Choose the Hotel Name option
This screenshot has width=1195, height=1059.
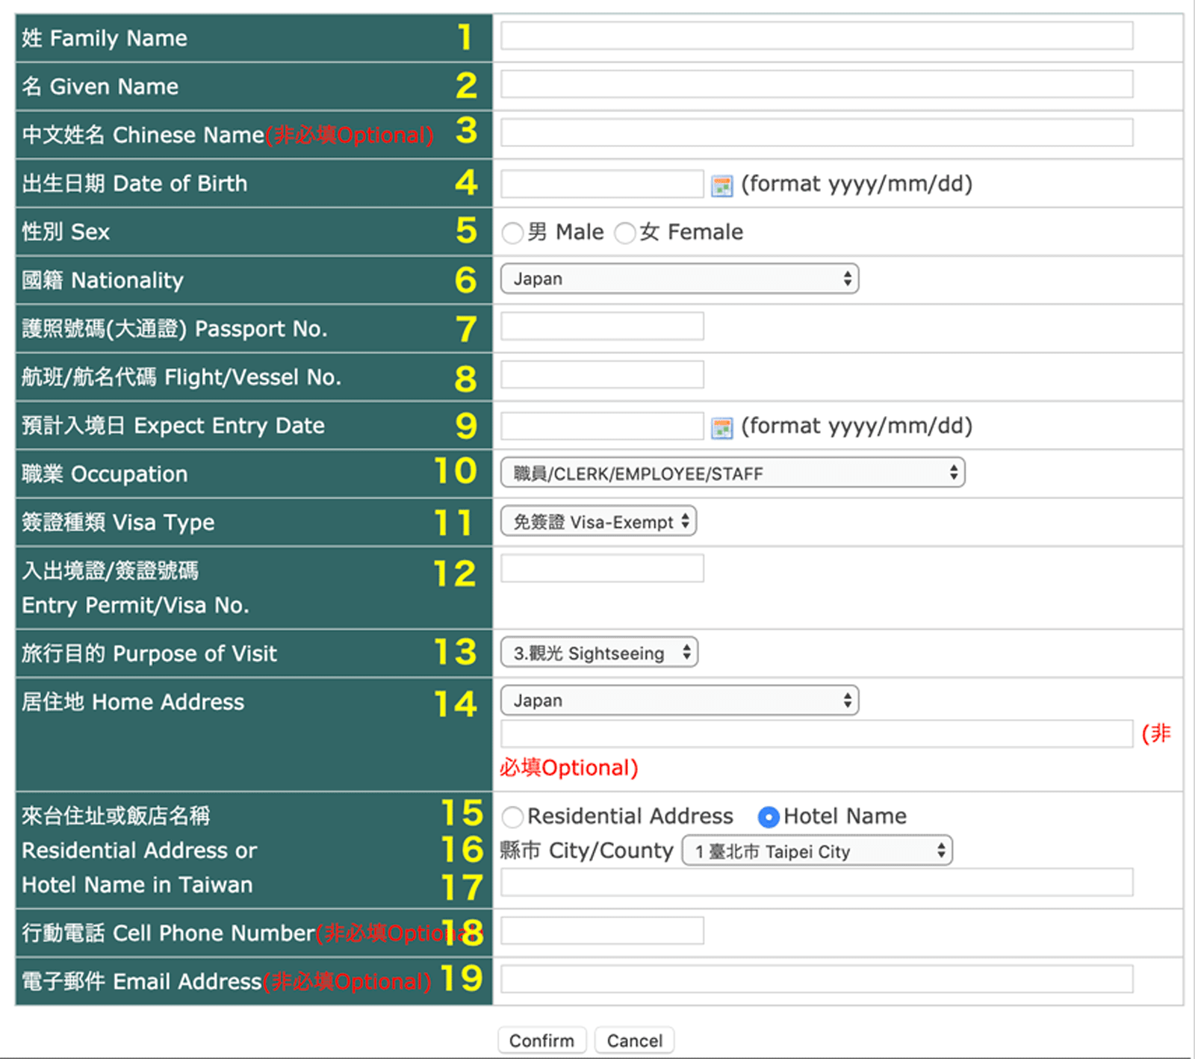click(x=769, y=817)
